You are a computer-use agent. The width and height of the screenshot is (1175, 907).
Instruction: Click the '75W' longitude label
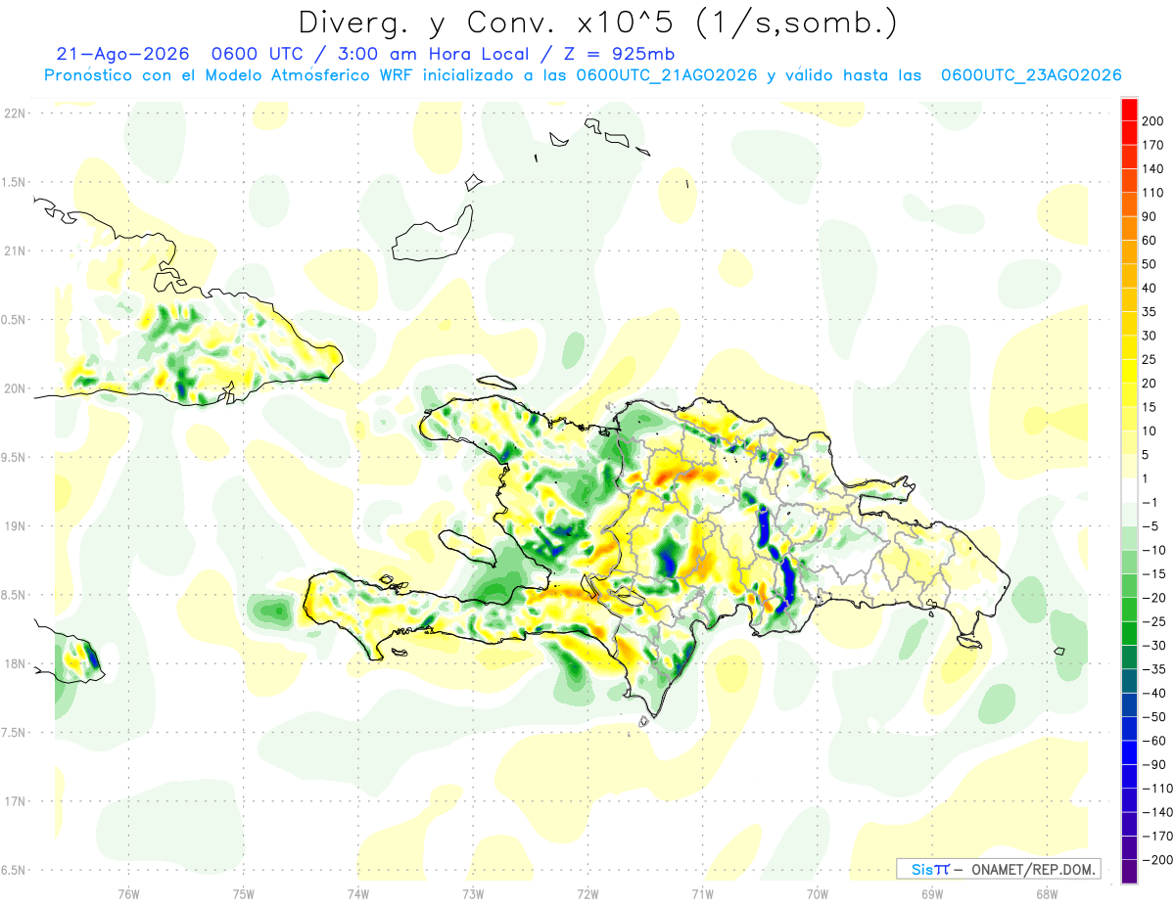[x=244, y=893]
